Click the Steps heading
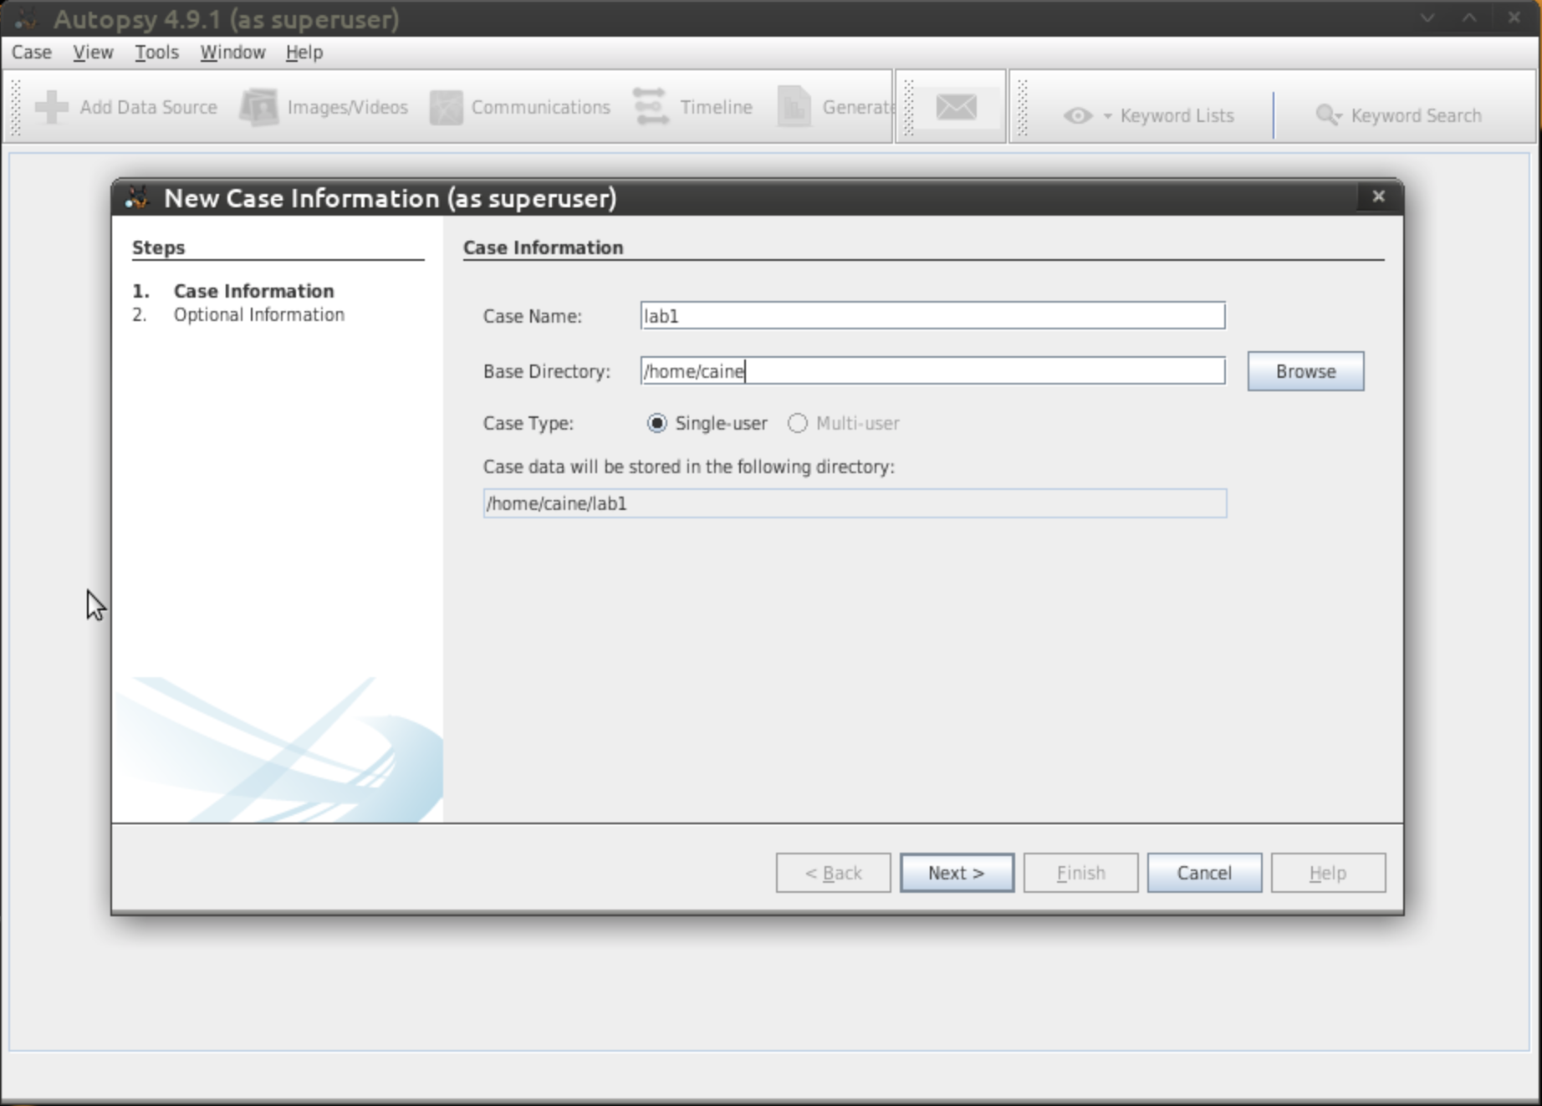Viewport: 1542px width, 1106px height. coord(158,247)
